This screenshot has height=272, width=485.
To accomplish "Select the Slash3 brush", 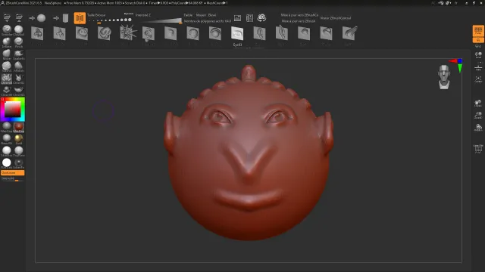I will (x=7, y=66).
